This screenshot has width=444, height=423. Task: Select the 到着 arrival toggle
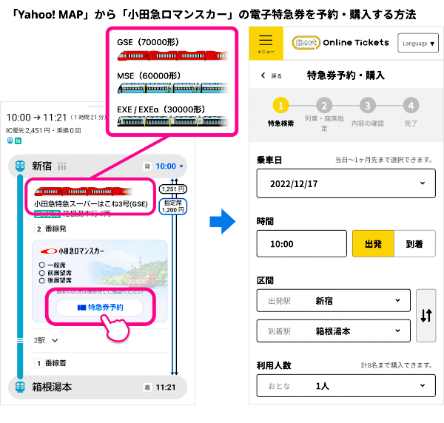414,243
